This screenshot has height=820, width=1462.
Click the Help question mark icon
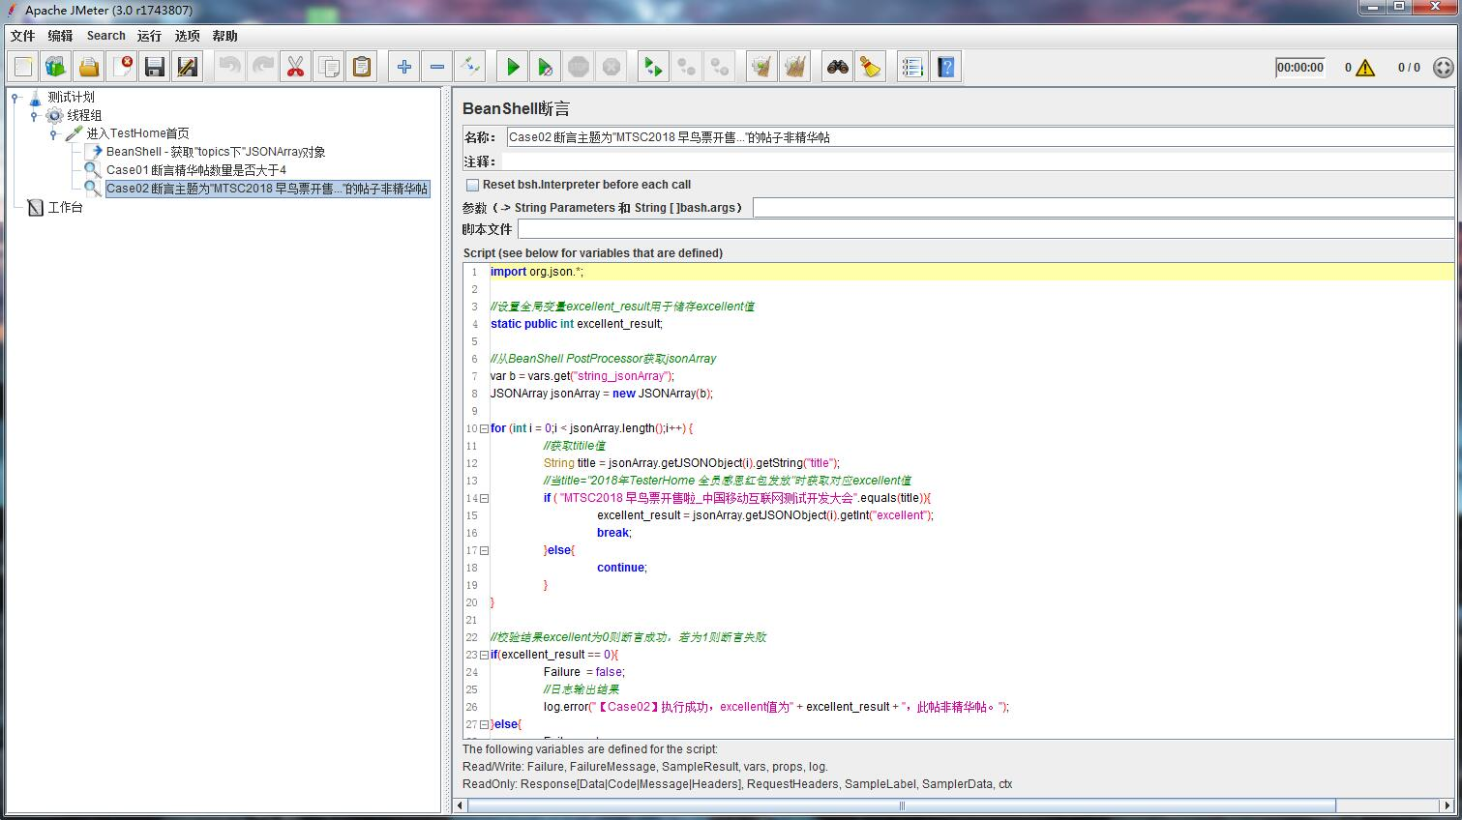[x=944, y=67]
